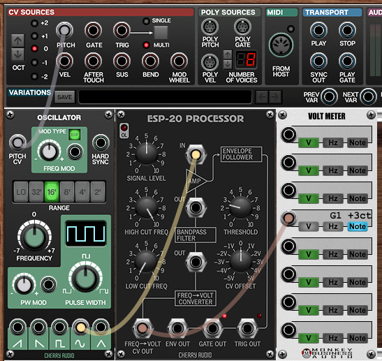Go to next variation arrow

[275, 97]
